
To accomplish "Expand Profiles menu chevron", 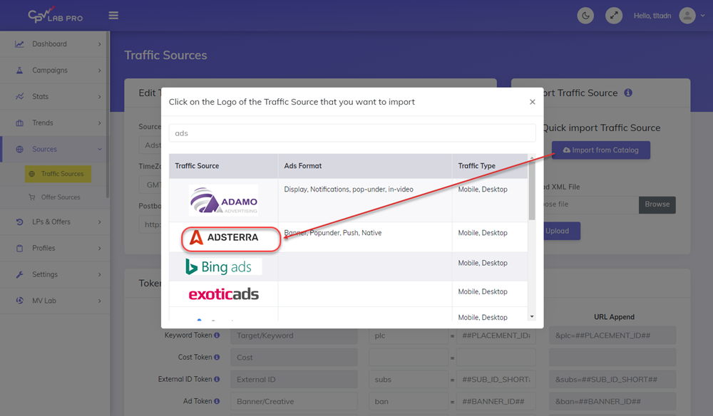I will click(100, 249).
